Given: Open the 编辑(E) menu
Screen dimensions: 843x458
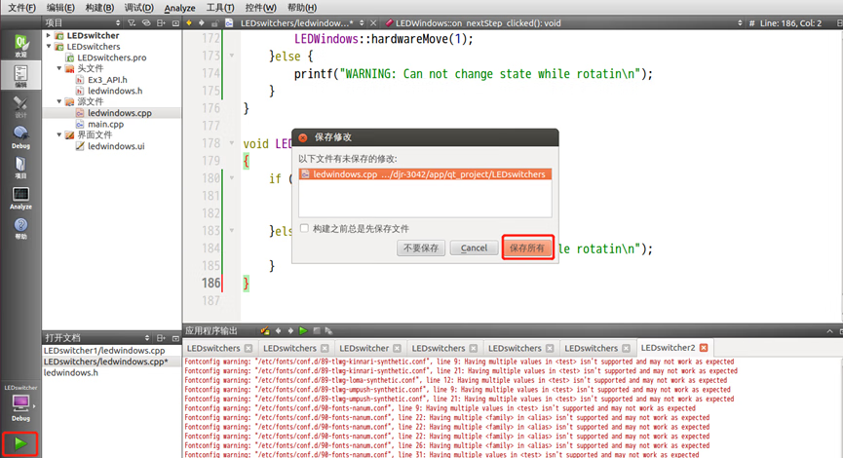Looking at the screenshot, I should pyautogui.click(x=60, y=8).
